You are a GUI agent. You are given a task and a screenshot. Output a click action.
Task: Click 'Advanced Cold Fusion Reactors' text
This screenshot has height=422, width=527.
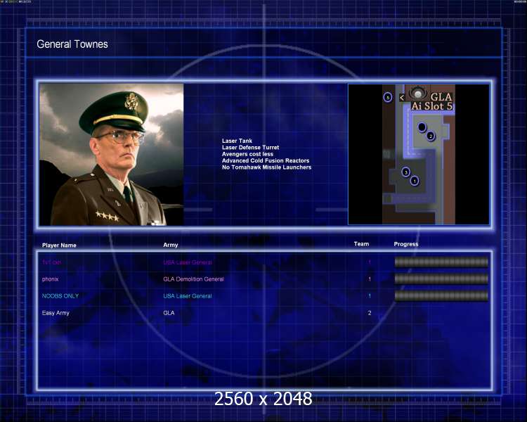tap(266, 160)
